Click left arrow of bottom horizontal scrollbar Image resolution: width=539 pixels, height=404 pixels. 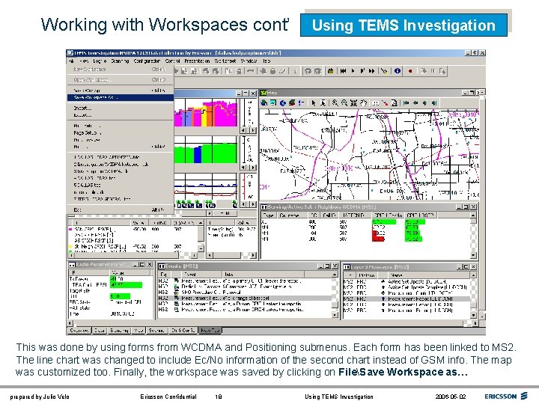click(x=70, y=323)
